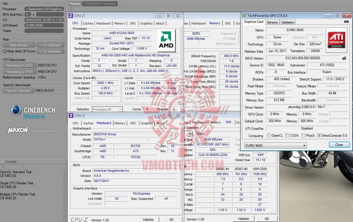Click BIOS Version value 012.043.009.000.000000
The width and height of the screenshot is (353, 222).
tap(303, 58)
